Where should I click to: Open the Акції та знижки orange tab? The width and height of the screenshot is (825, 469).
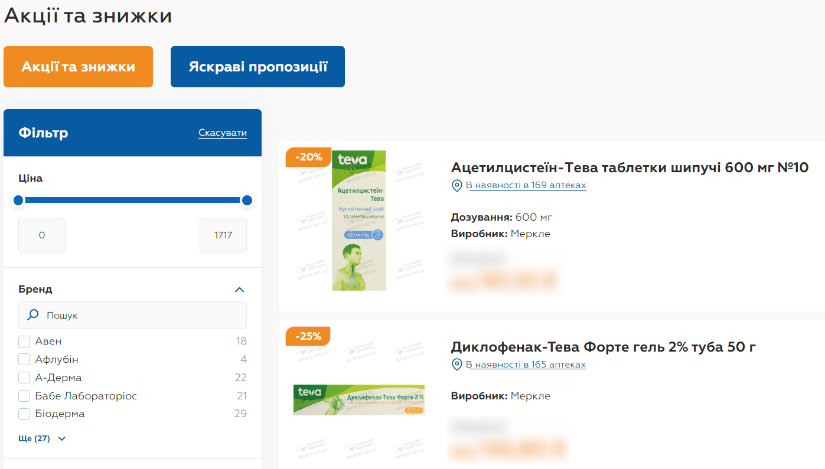tap(78, 67)
